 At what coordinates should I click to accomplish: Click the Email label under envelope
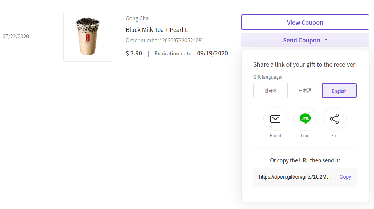click(x=275, y=135)
